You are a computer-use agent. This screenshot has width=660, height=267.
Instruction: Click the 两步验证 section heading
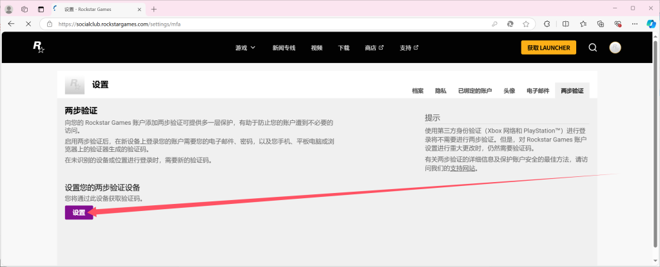[81, 111]
